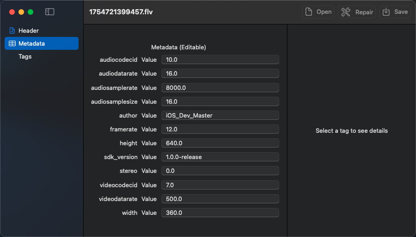Click the Header document icon

(12, 31)
